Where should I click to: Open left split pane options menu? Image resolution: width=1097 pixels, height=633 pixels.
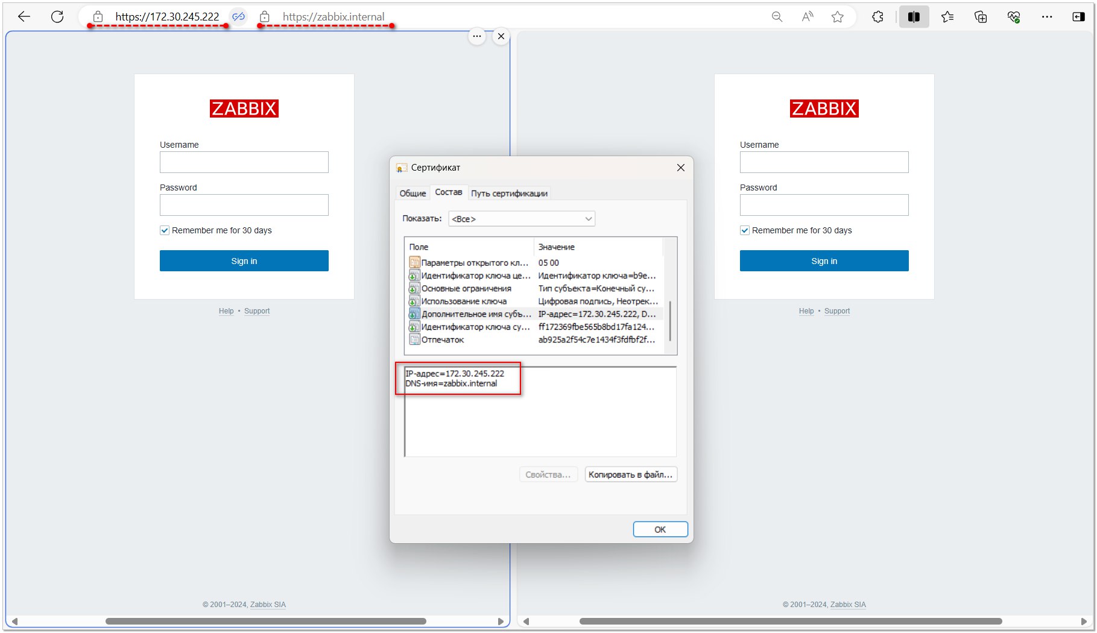[x=477, y=36]
